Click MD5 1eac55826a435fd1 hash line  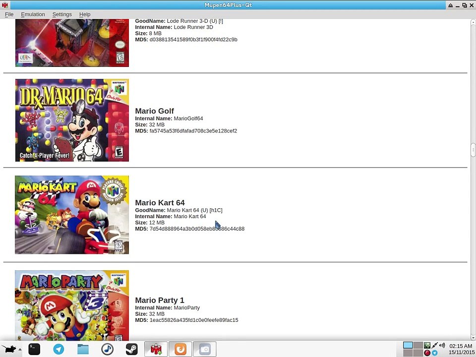[187, 320]
